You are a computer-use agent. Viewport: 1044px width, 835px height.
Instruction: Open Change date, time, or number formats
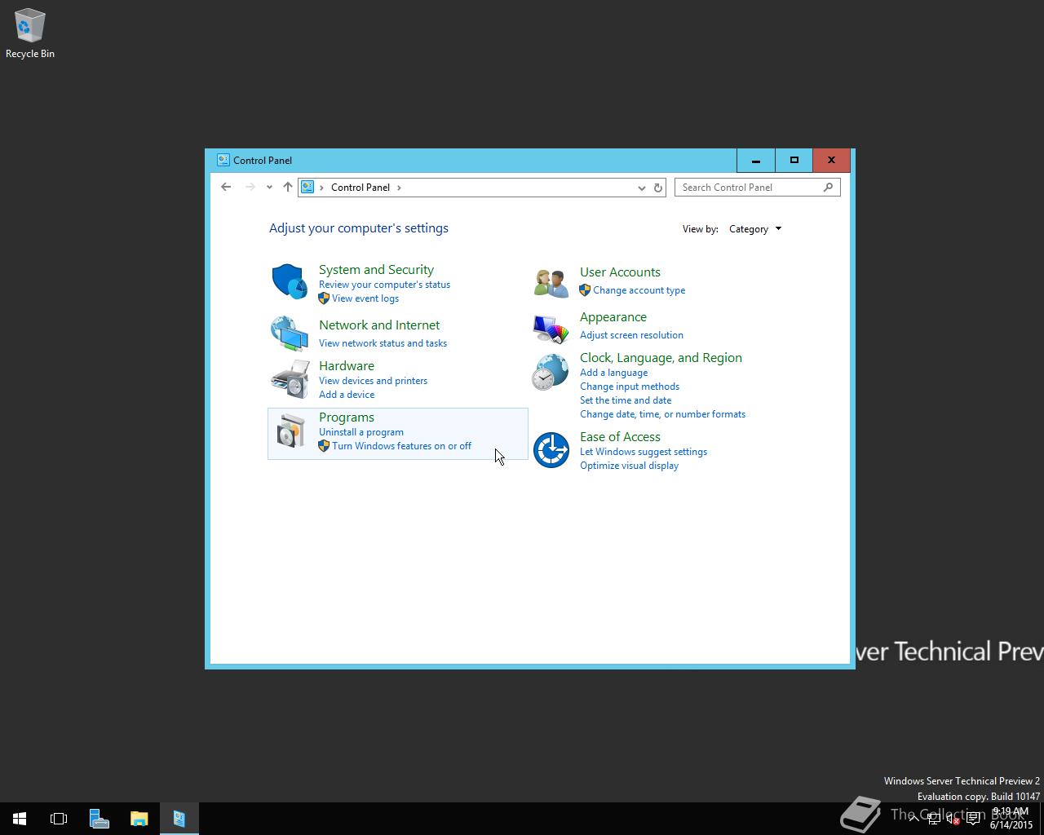point(662,414)
